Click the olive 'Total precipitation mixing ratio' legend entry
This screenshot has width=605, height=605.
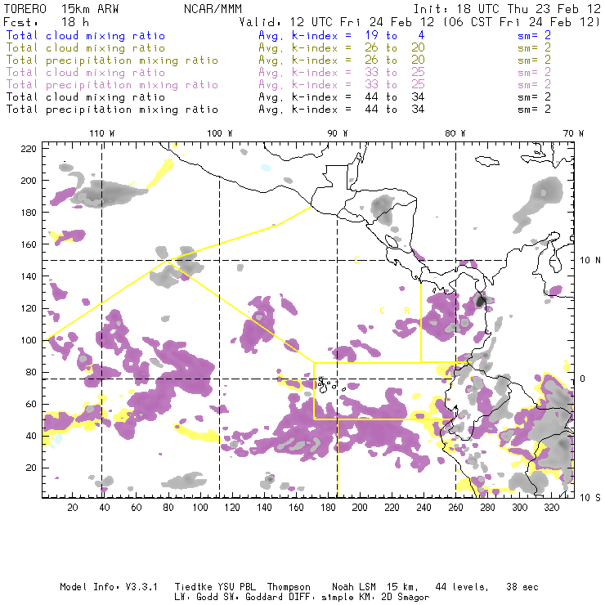112,60
